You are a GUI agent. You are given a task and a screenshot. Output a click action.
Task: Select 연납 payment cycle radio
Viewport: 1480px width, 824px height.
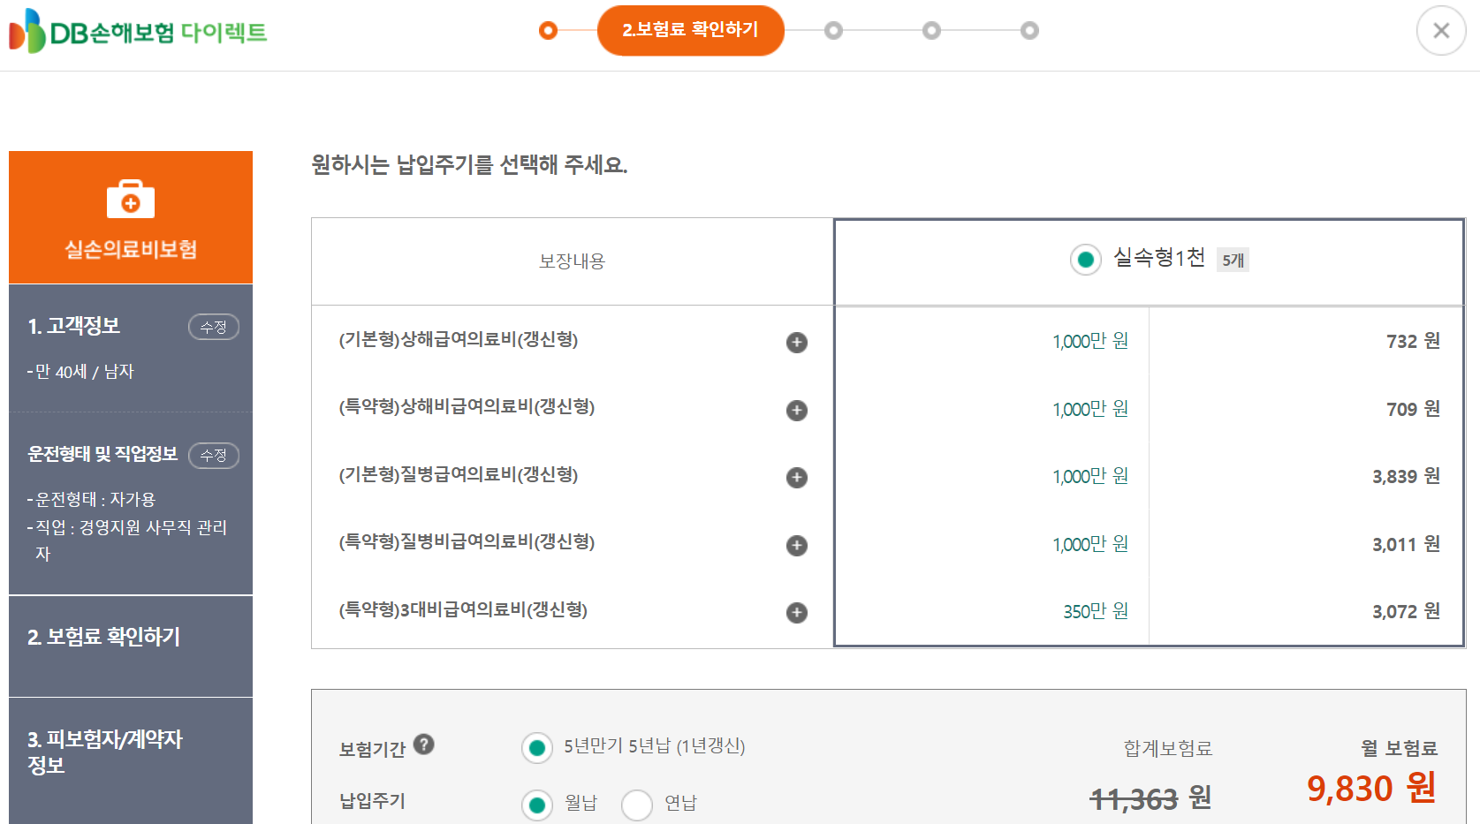coord(637,805)
